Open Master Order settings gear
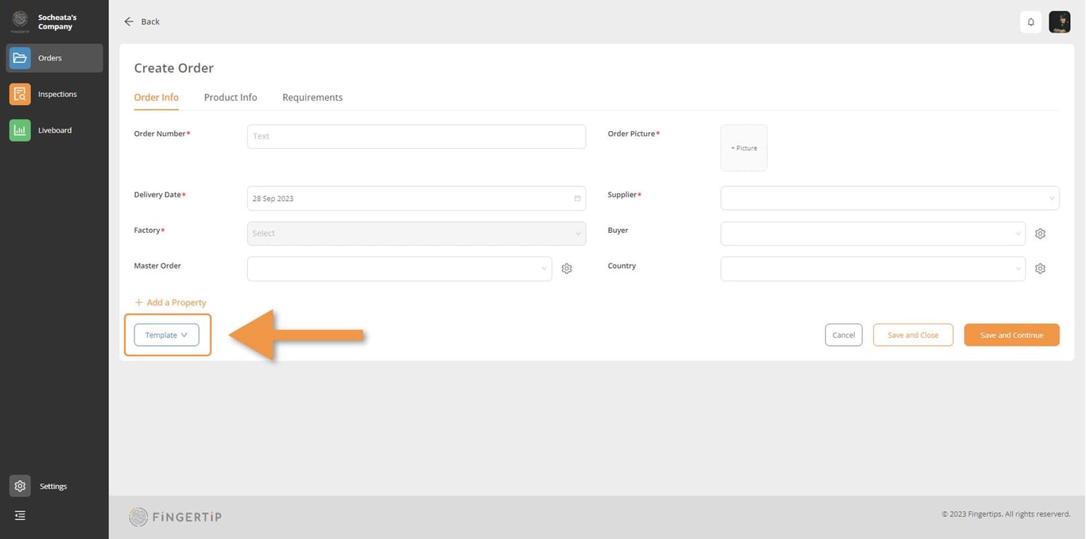1086x539 pixels. point(567,269)
